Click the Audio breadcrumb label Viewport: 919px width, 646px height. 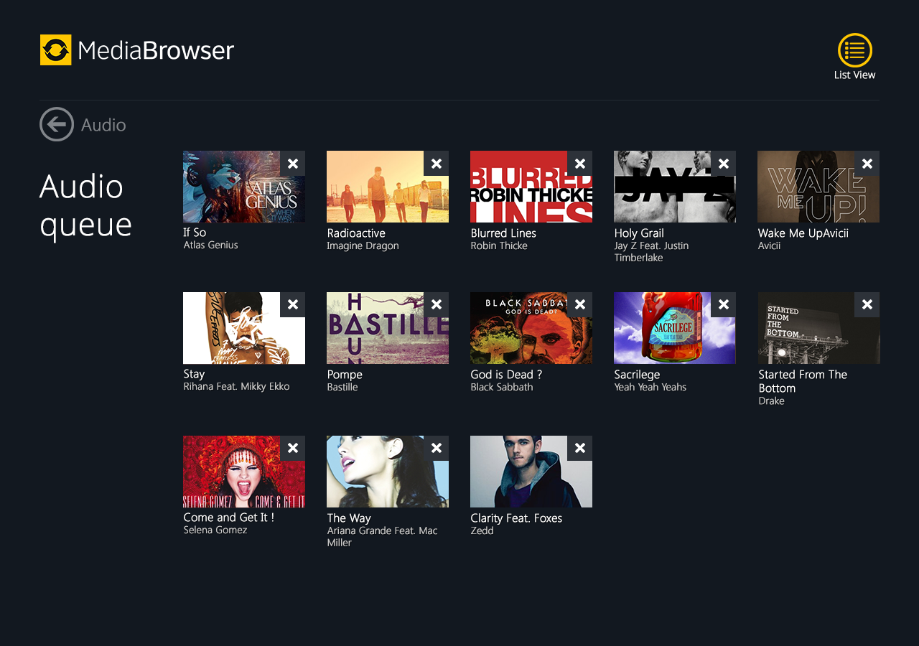pos(103,125)
